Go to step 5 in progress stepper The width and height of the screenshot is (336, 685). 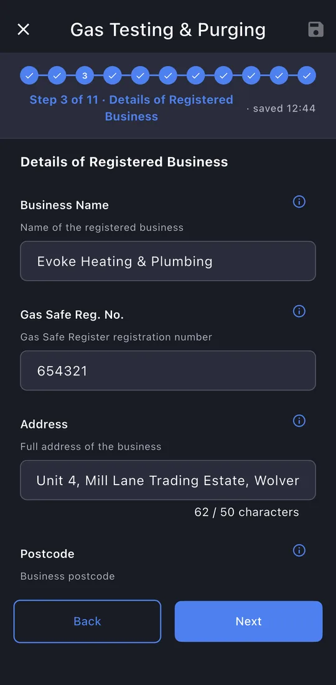[140, 75]
